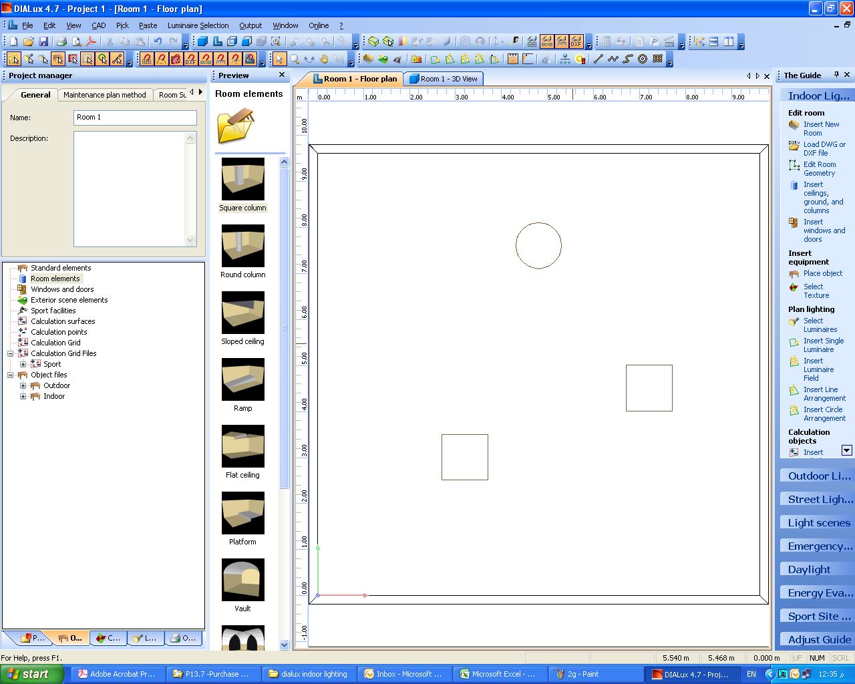This screenshot has width=855, height=684.
Task: Click Insert New Room link in The Guide
Action: coord(821,128)
